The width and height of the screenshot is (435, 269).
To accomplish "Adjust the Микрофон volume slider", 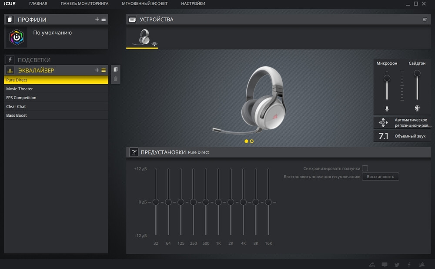I will 387,79.
